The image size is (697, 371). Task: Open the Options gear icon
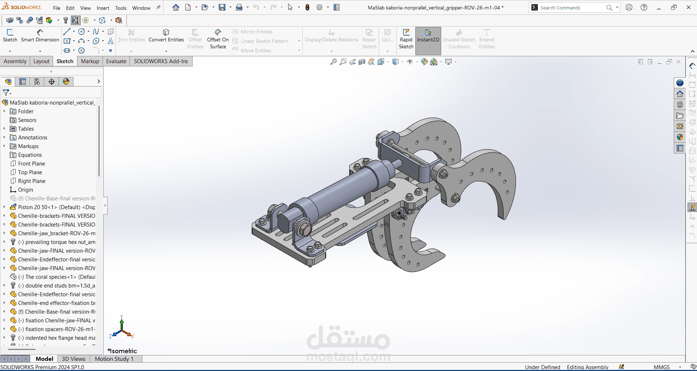[319, 7]
